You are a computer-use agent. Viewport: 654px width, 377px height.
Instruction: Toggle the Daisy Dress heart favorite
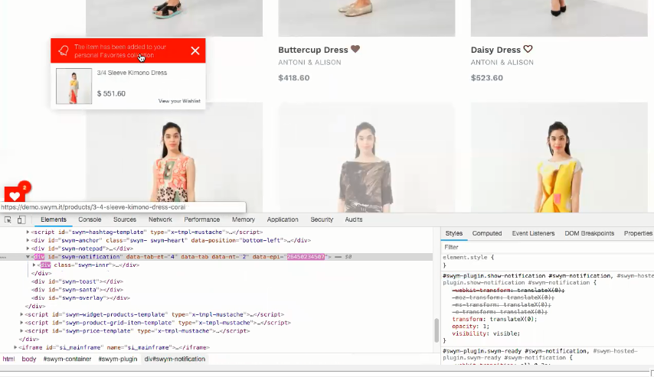click(x=528, y=49)
